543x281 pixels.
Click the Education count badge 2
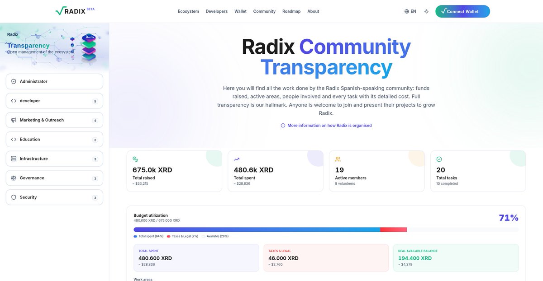pyautogui.click(x=95, y=140)
